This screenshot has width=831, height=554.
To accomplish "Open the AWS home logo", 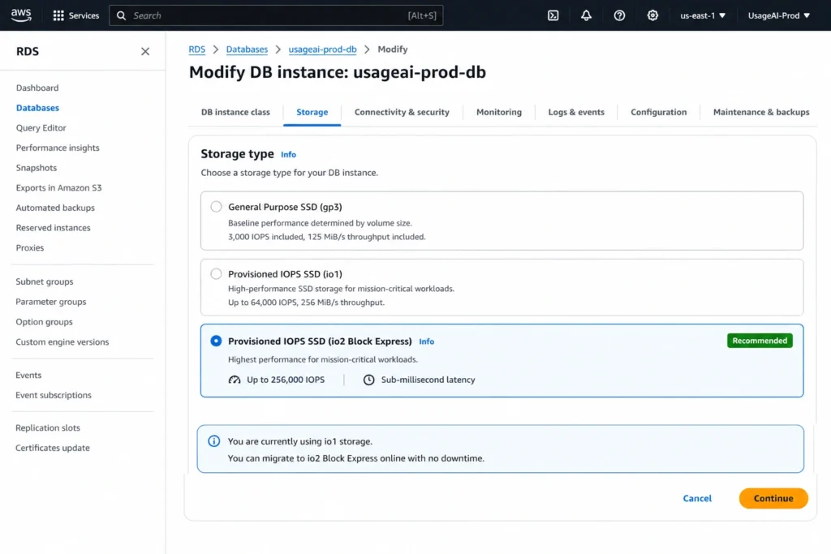I will point(20,15).
